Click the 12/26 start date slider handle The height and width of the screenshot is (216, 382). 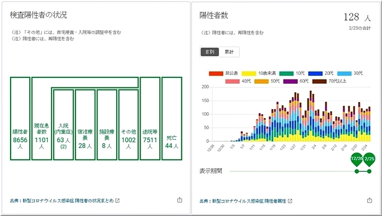[357, 160]
